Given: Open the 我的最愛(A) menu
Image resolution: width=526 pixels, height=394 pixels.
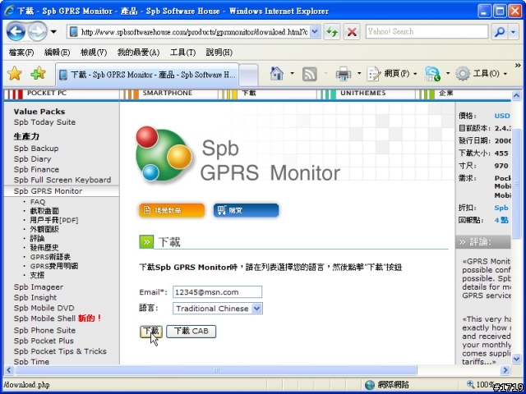Looking at the screenshot, I should coord(138,53).
